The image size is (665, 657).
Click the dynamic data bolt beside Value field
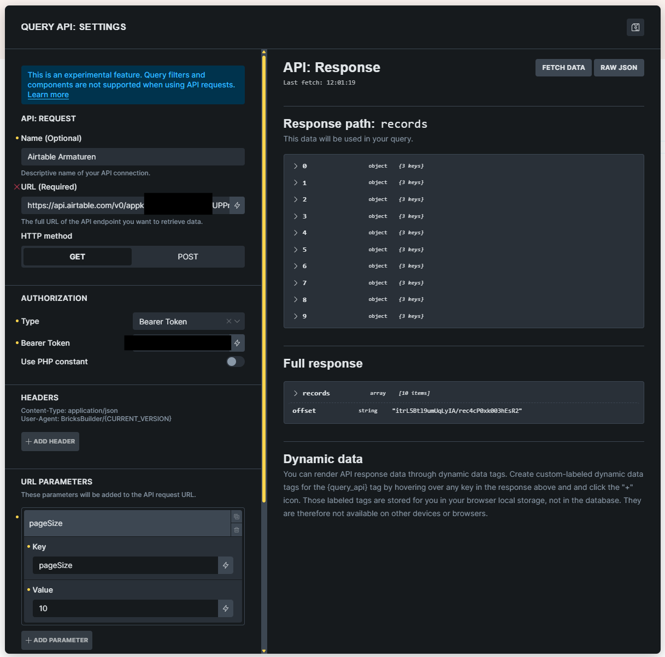click(226, 608)
